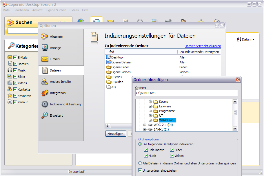
Task: Click the Ordner path input field
Action: 186,93
